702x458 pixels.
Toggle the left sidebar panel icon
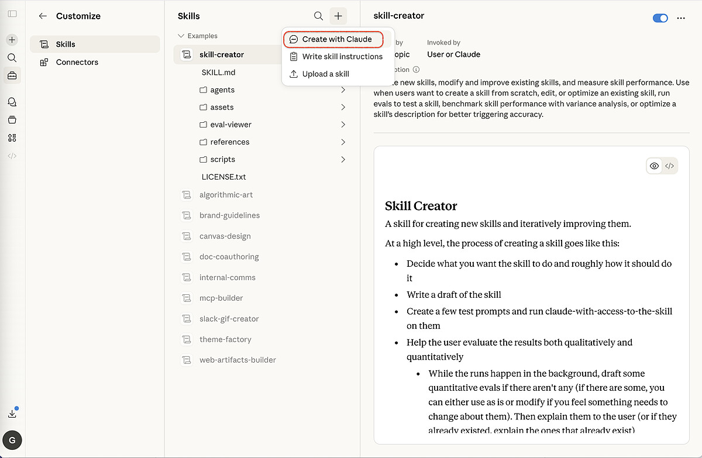pyautogui.click(x=12, y=13)
